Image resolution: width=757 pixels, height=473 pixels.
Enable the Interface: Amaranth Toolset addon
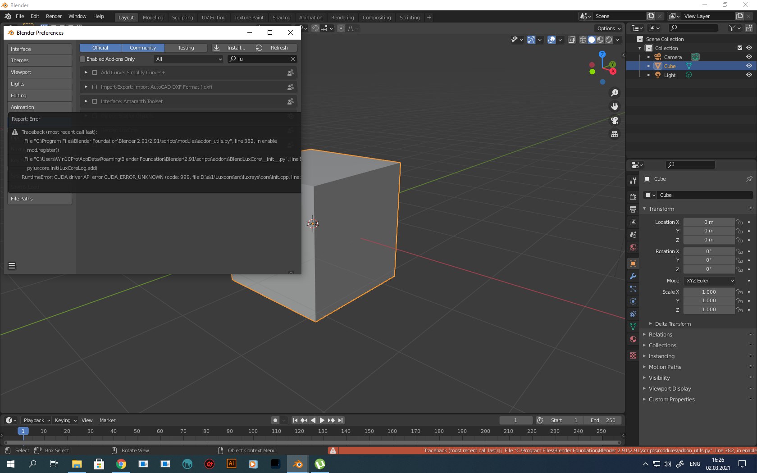(x=95, y=101)
